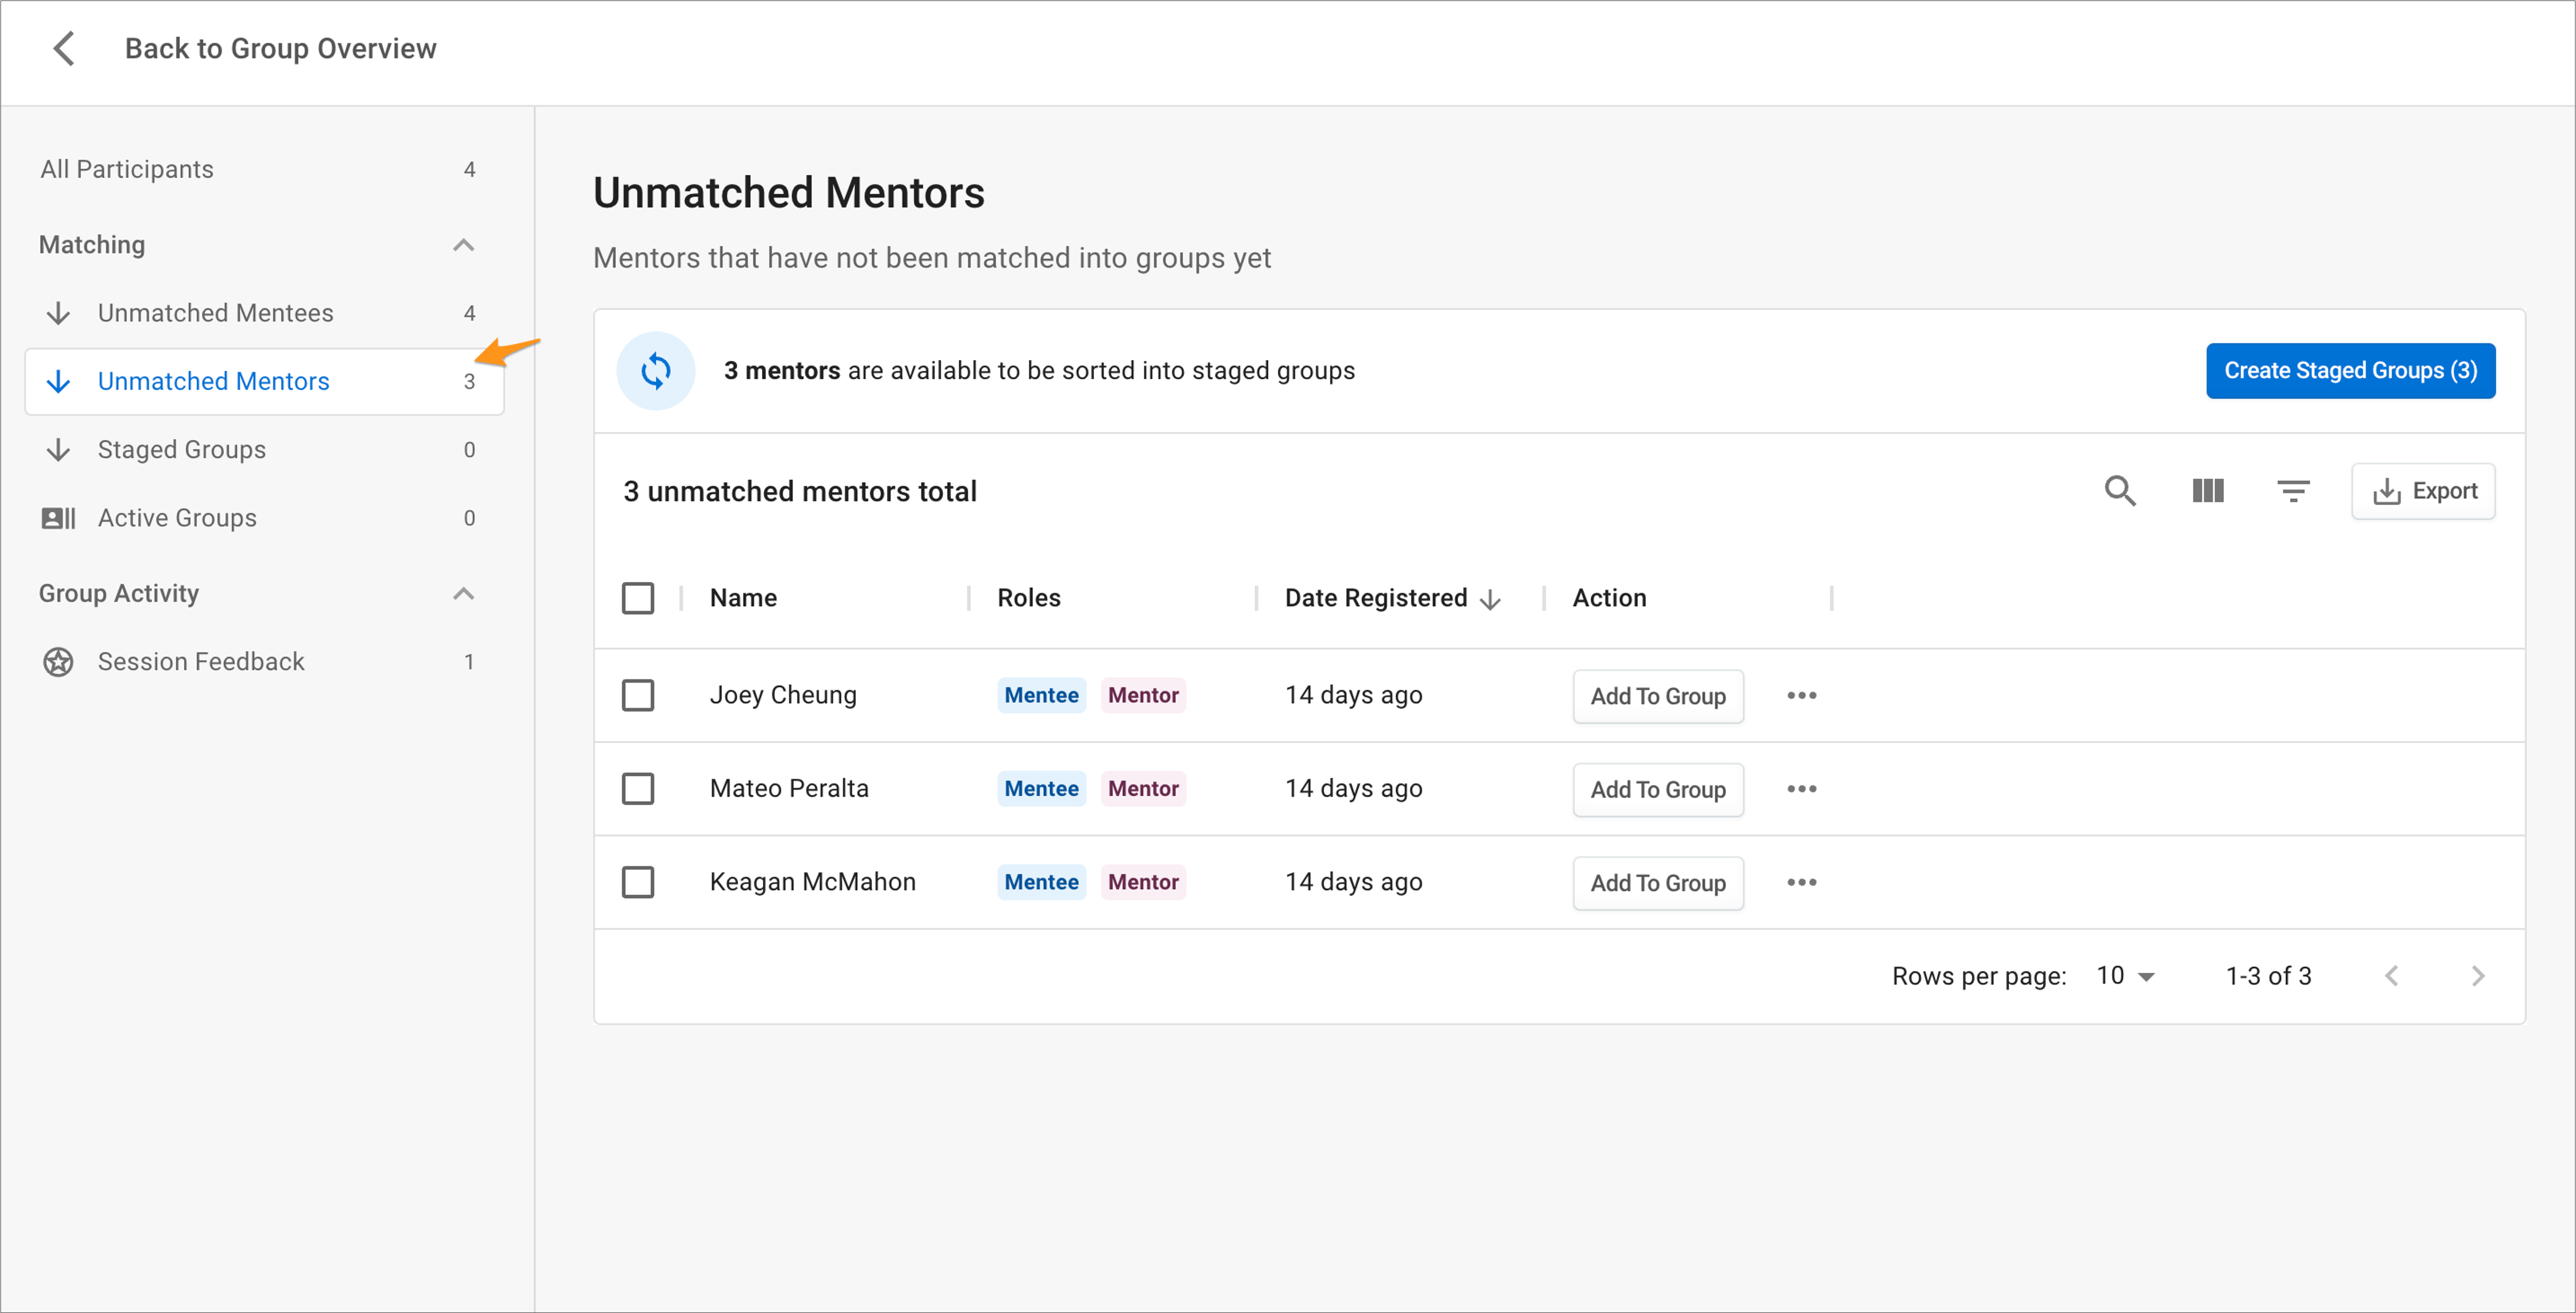Image resolution: width=2576 pixels, height=1313 pixels.
Task: Export the unmatched mentors table
Action: click(x=2423, y=491)
